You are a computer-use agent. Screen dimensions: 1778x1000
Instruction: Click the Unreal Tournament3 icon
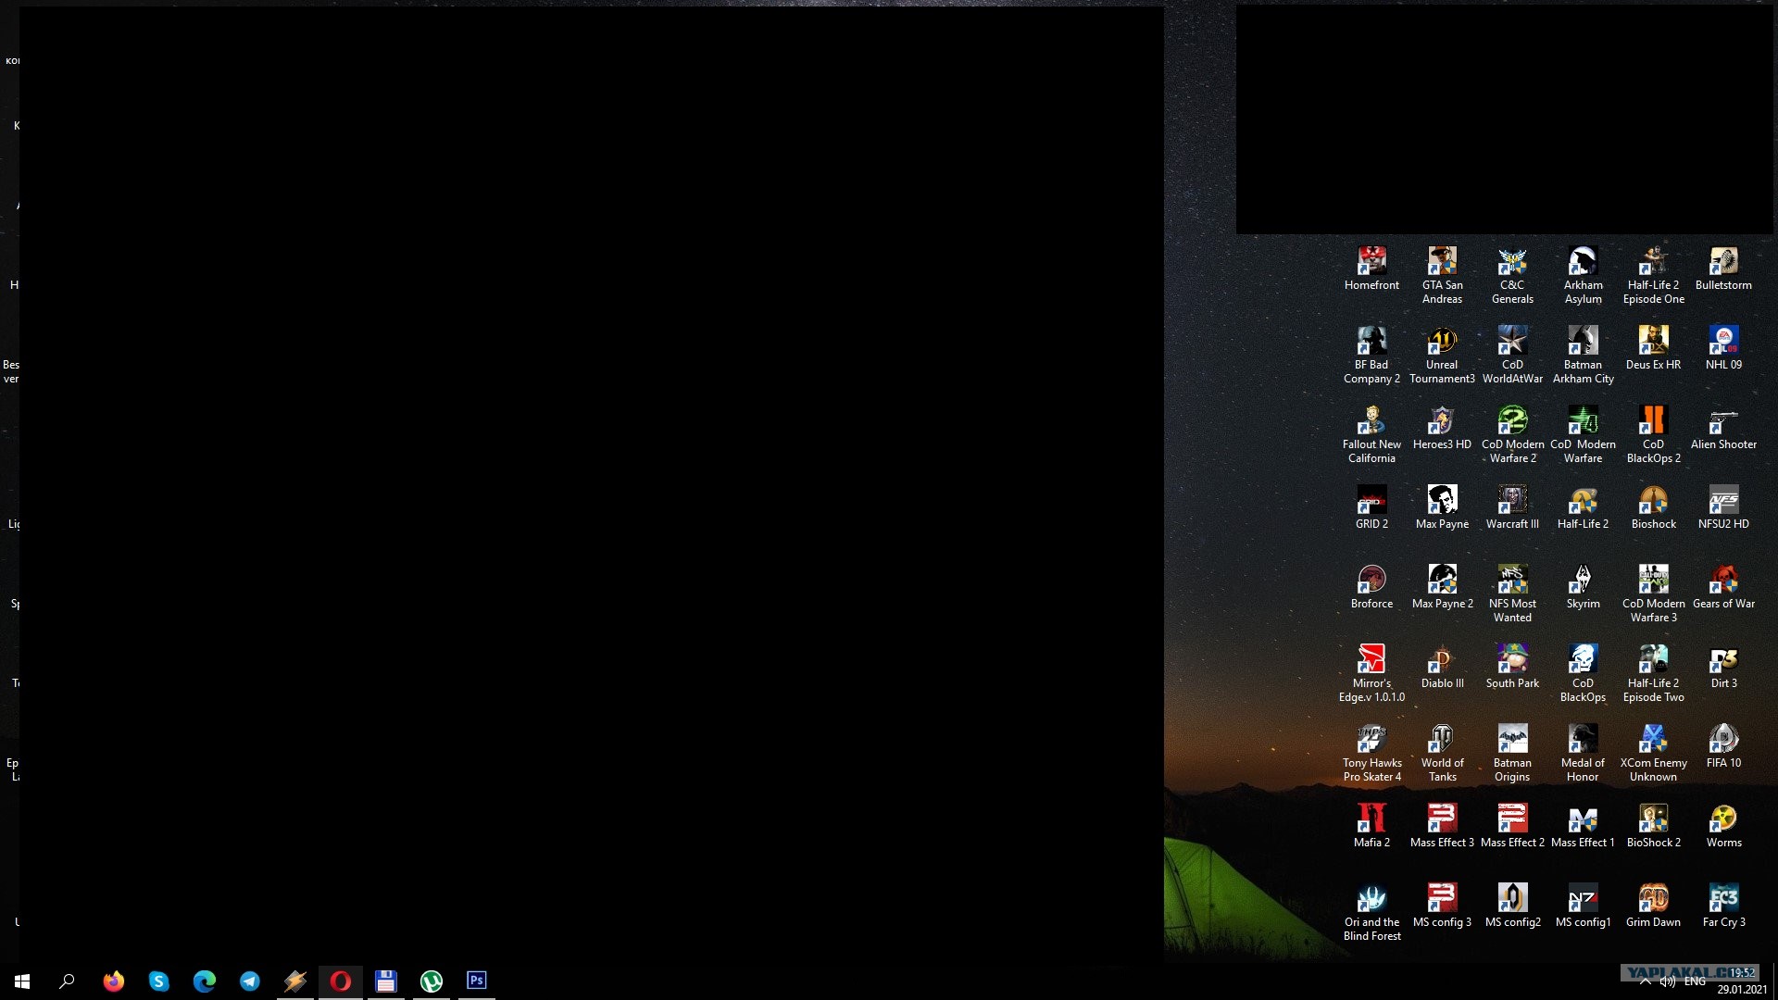(1442, 355)
